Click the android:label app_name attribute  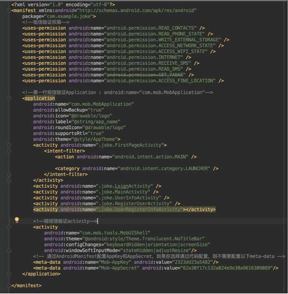[x=77, y=122]
